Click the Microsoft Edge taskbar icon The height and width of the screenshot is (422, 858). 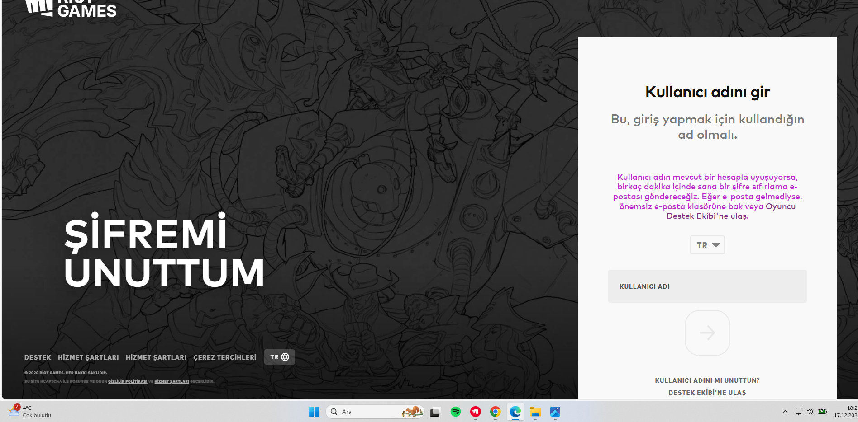coord(515,412)
